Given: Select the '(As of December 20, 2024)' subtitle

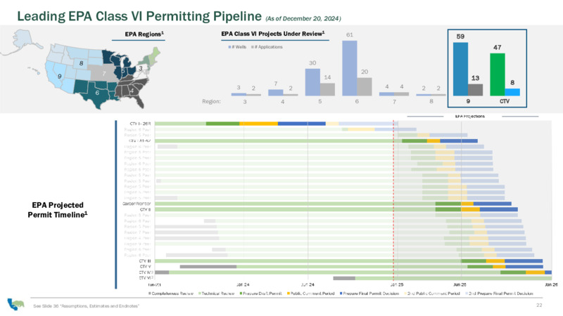Looking at the screenshot, I should [x=303, y=18].
